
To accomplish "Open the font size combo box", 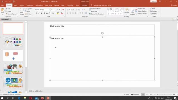I will point(53,10).
